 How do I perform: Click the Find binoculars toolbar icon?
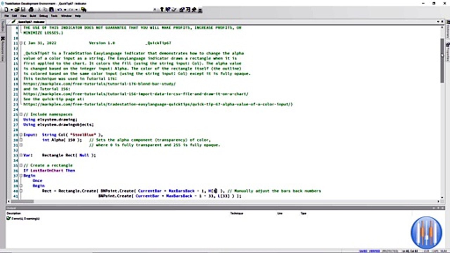(83, 9)
